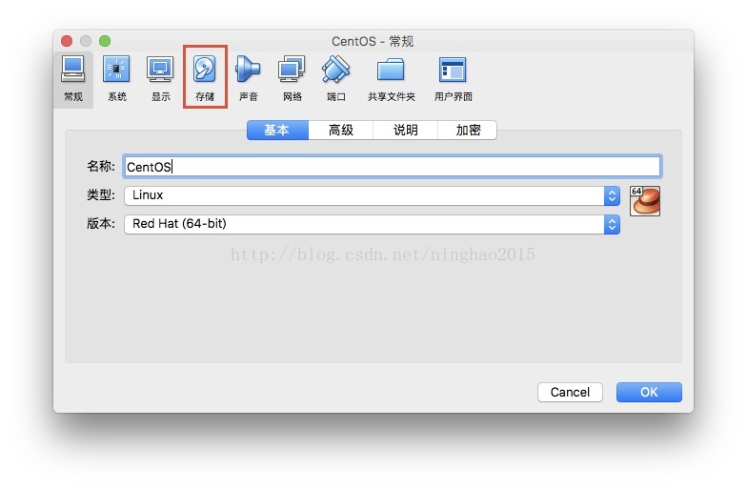Open the 存储 (Storage) settings section
The width and height of the screenshot is (747, 489).
pos(205,78)
